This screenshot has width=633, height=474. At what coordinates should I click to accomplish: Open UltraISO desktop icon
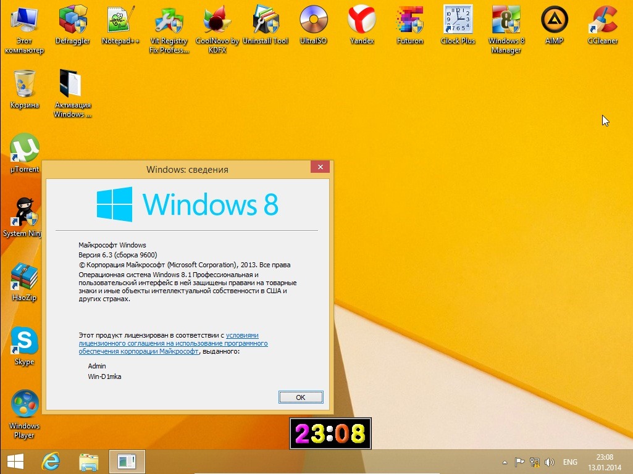(313, 24)
